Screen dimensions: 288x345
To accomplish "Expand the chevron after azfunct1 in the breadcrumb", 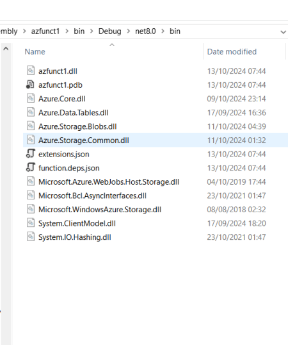I will coord(67,31).
